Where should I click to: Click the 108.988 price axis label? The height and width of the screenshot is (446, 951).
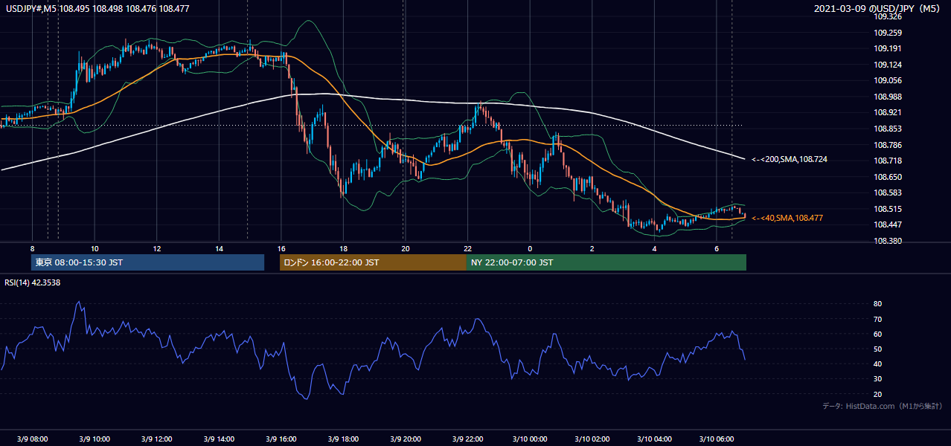click(x=888, y=97)
